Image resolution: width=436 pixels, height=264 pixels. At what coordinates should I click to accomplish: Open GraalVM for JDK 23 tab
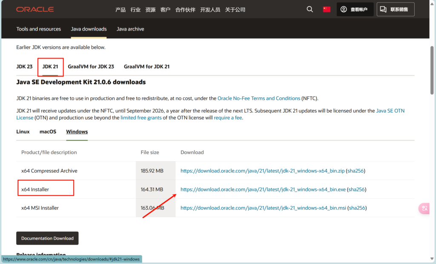pyautogui.click(x=91, y=67)
